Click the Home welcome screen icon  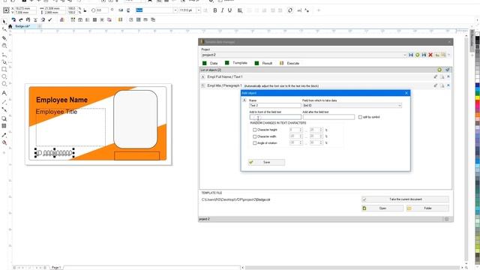tap(10, 27)
